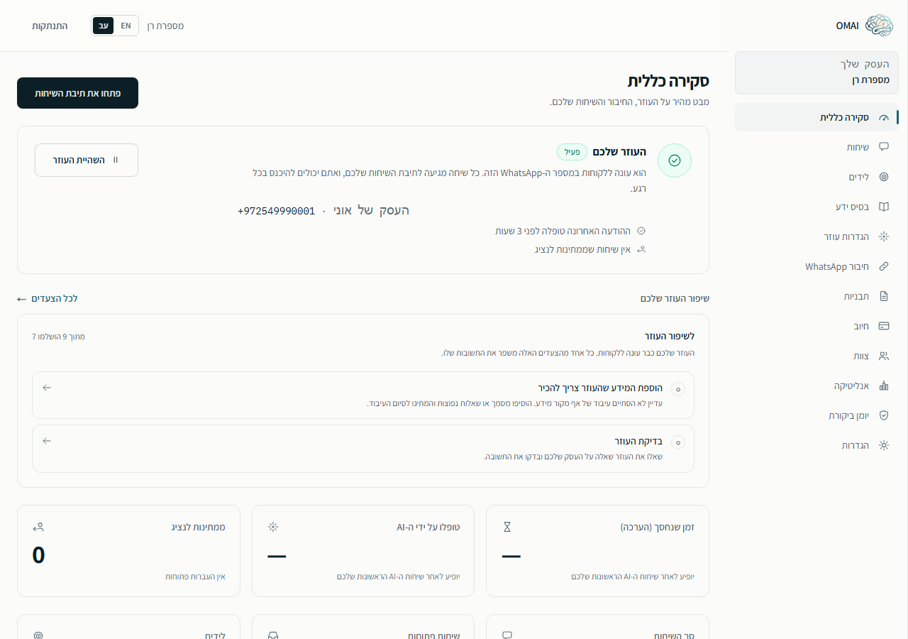Viewport: 908px width, 639px height.
Task: Click the shield icon beside יומן ביקורת
Action: [883, 415]
